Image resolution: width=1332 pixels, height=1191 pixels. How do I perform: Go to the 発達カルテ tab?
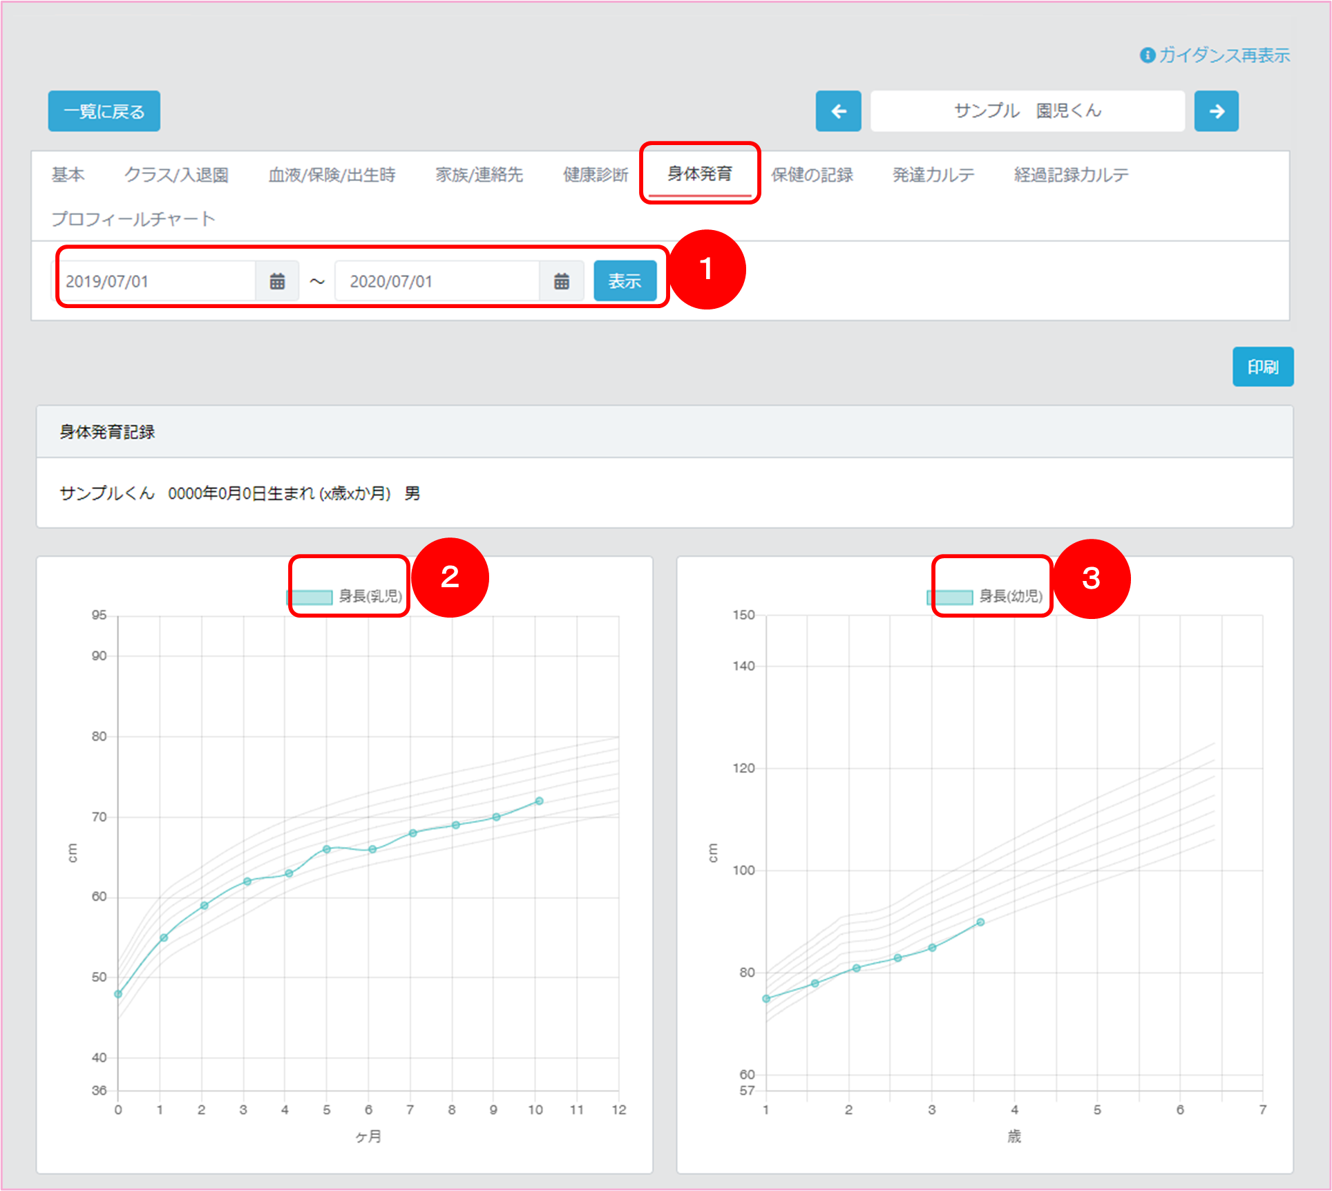pos(933,175)
